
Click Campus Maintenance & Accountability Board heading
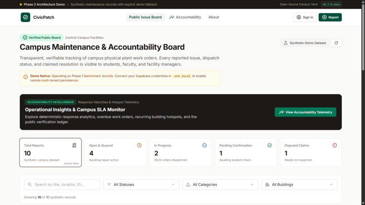click(x=102, y=47)
